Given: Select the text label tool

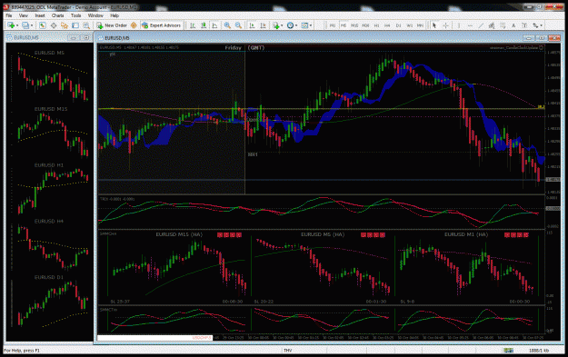Looking at the screenshot, I should pos(524,25).
